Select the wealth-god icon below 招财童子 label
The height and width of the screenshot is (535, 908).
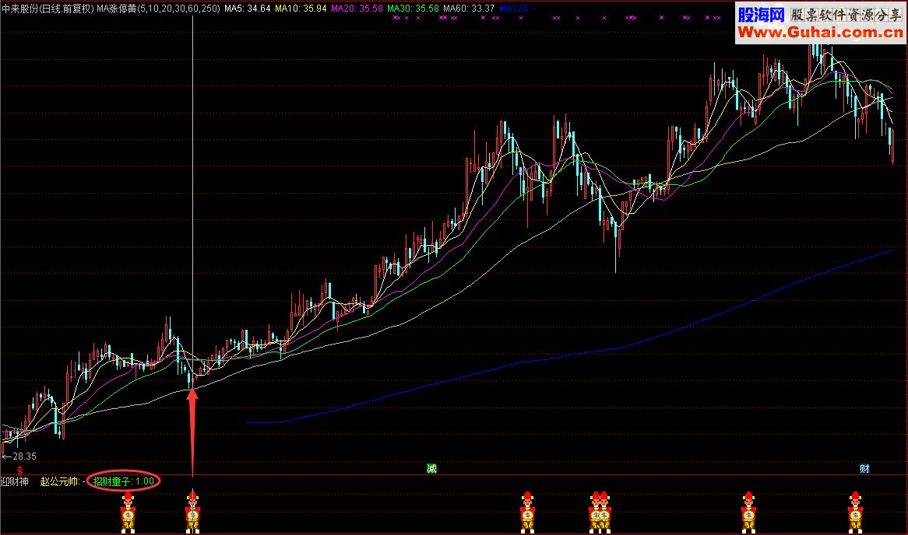(128, 512)
